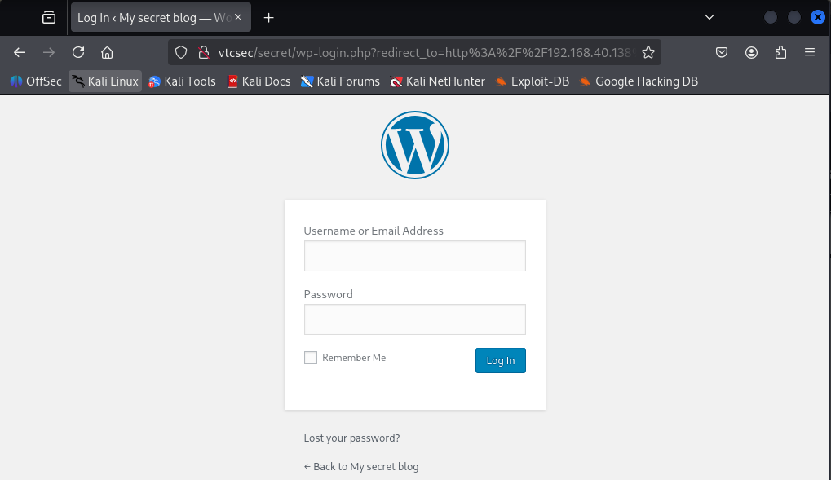Viewport: 831px width, 480px height.
Task: Open the extensions puzzle icon
Action: pos(780,52)
